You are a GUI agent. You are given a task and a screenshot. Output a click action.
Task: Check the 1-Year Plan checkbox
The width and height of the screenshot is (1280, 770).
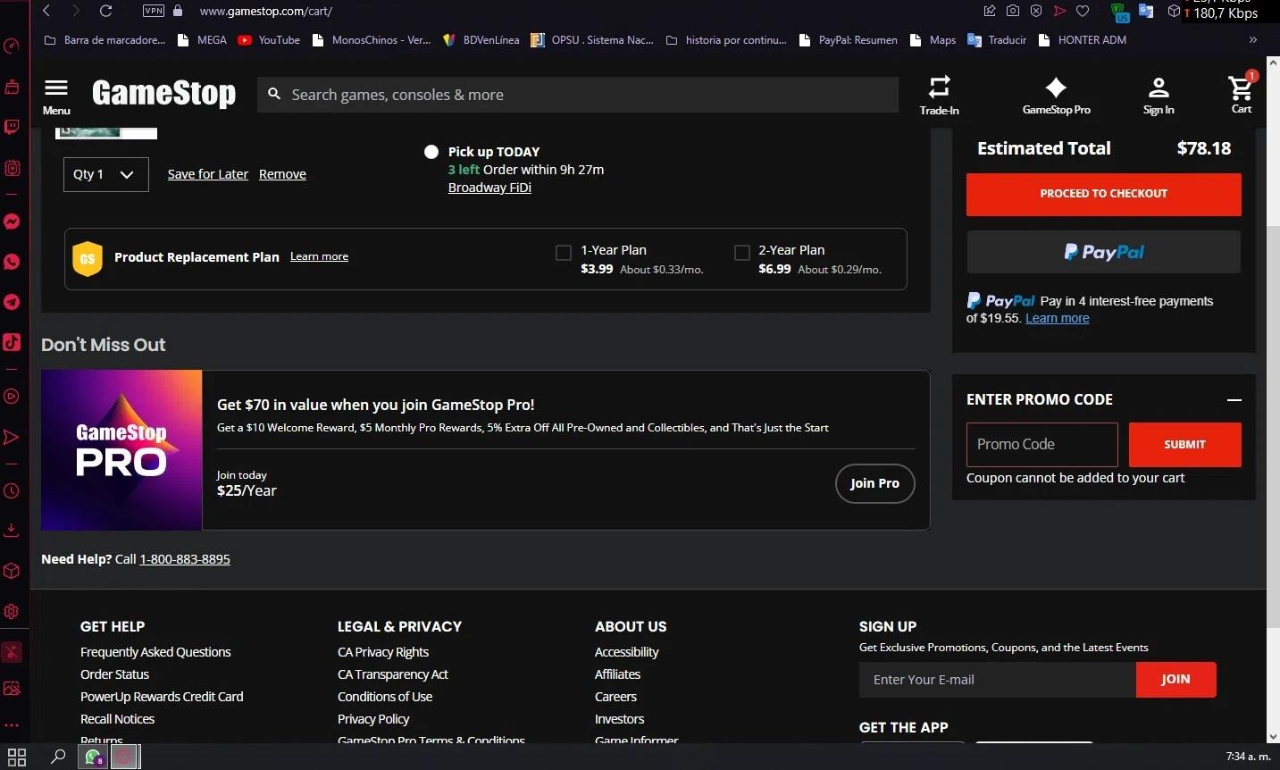(564, 253)
